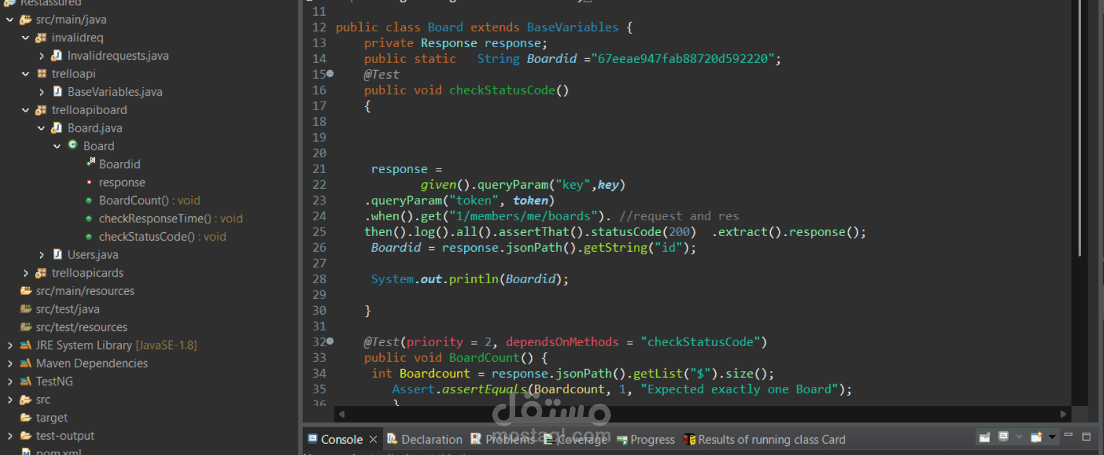Click the Boardid string value on line 14
The width and height of the screenshot is (1104, 455).
point(682,59)
